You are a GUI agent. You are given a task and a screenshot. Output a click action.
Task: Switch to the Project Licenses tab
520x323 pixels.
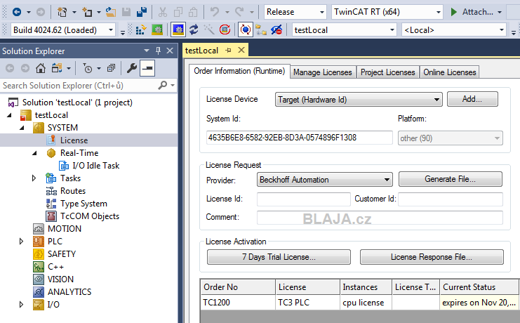coord(387,72)
